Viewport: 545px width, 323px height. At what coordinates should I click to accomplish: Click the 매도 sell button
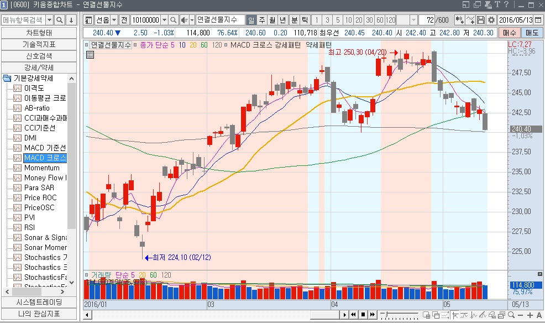click(532, 33)
